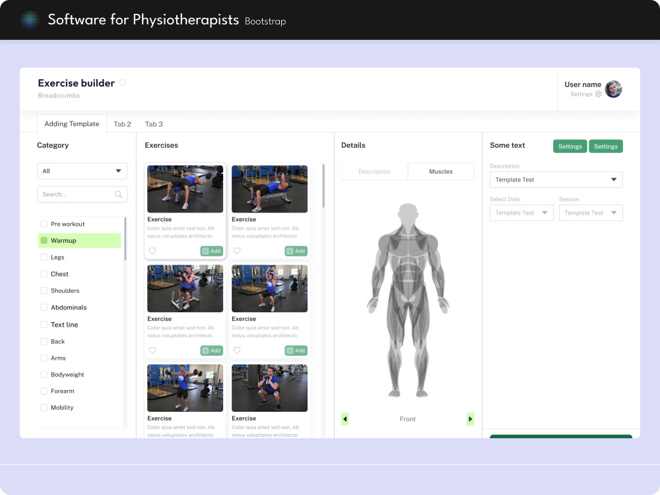Favorite the second exercise in top row
This screenshot has height=495, width=660.
pos(237,251)
